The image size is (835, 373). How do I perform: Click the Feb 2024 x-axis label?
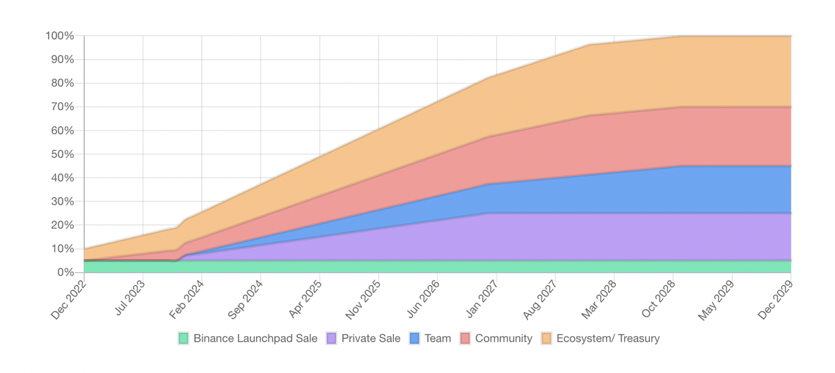[188, 299]
